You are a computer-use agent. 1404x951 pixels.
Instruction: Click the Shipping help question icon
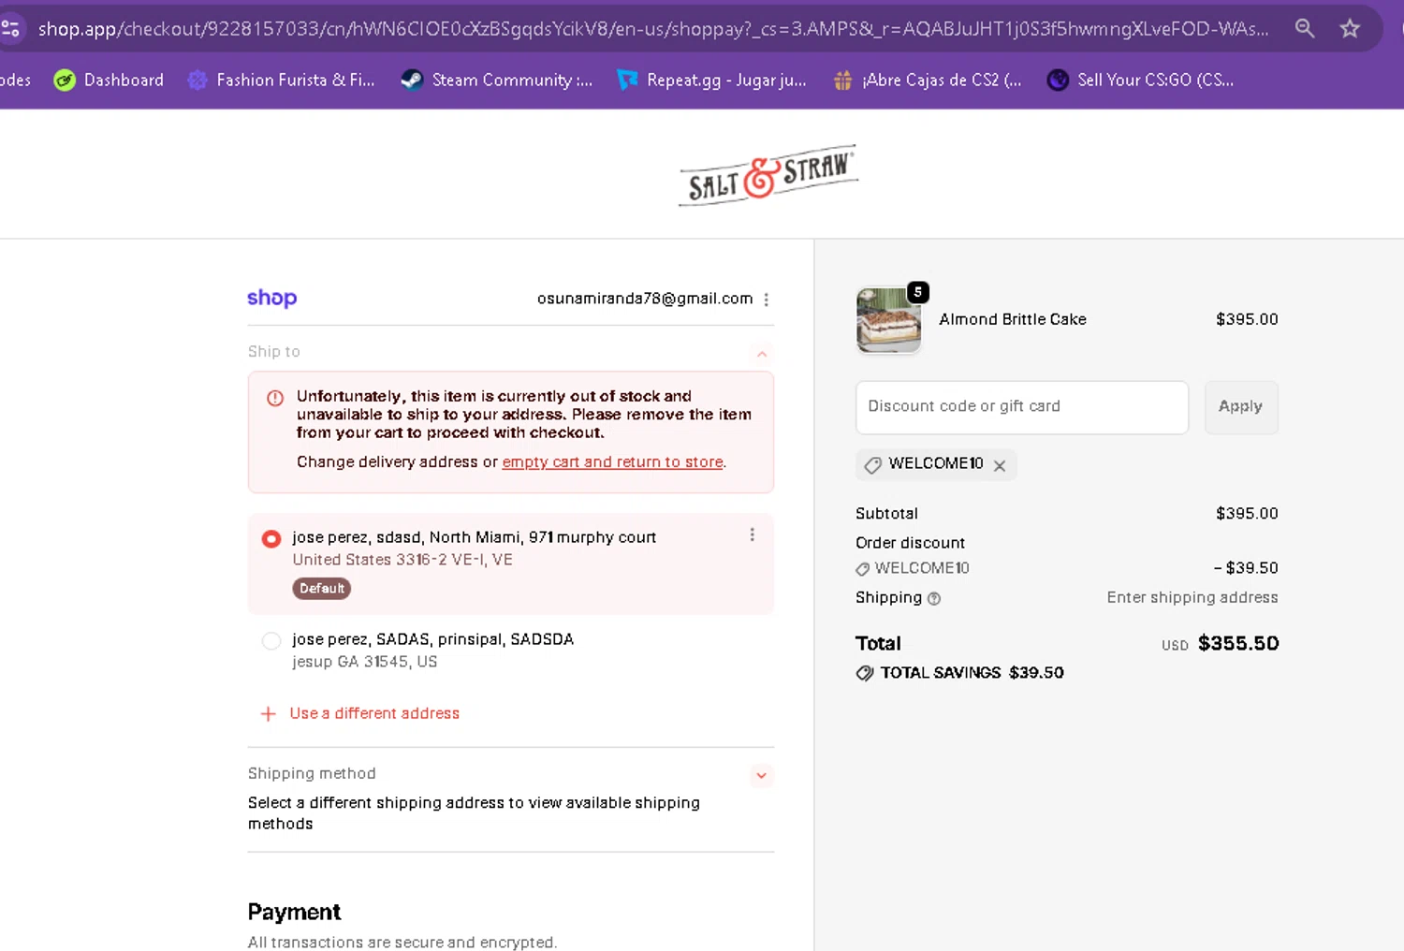[x=934, y=598]
